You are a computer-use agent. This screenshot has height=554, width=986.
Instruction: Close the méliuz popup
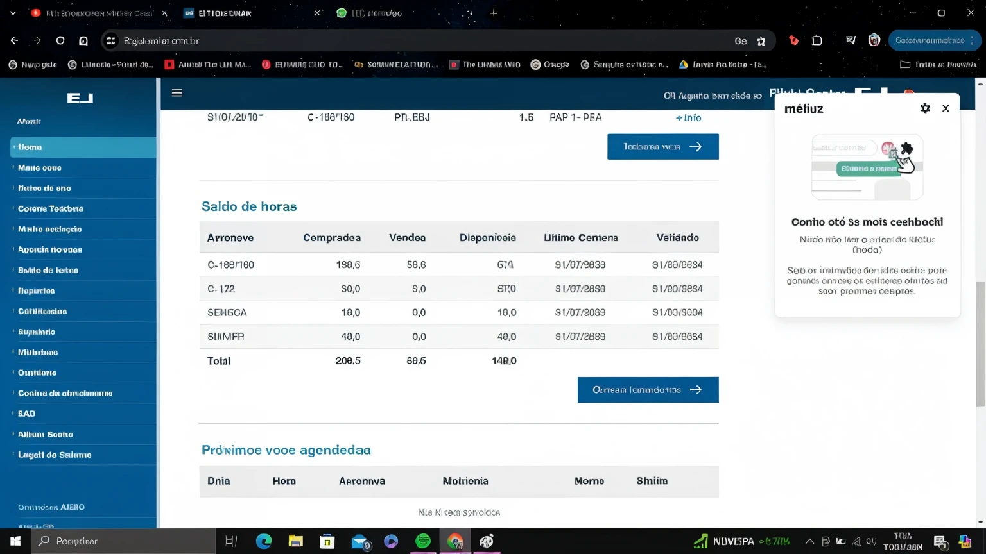(946, 108)
